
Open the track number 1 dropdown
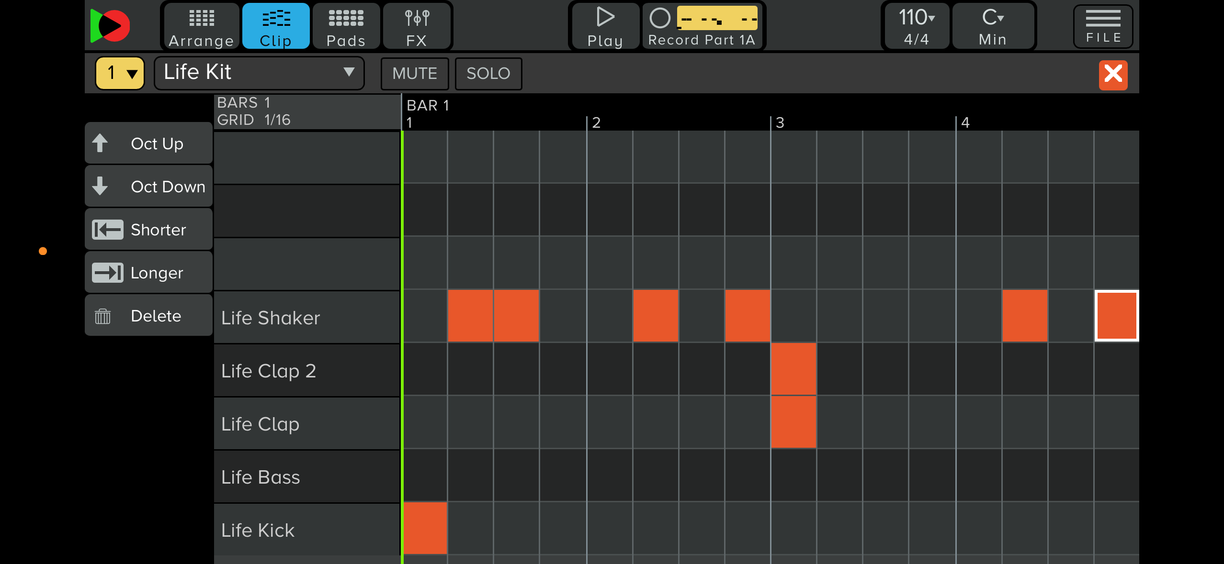pyautogui.click(x=120, y=73)
